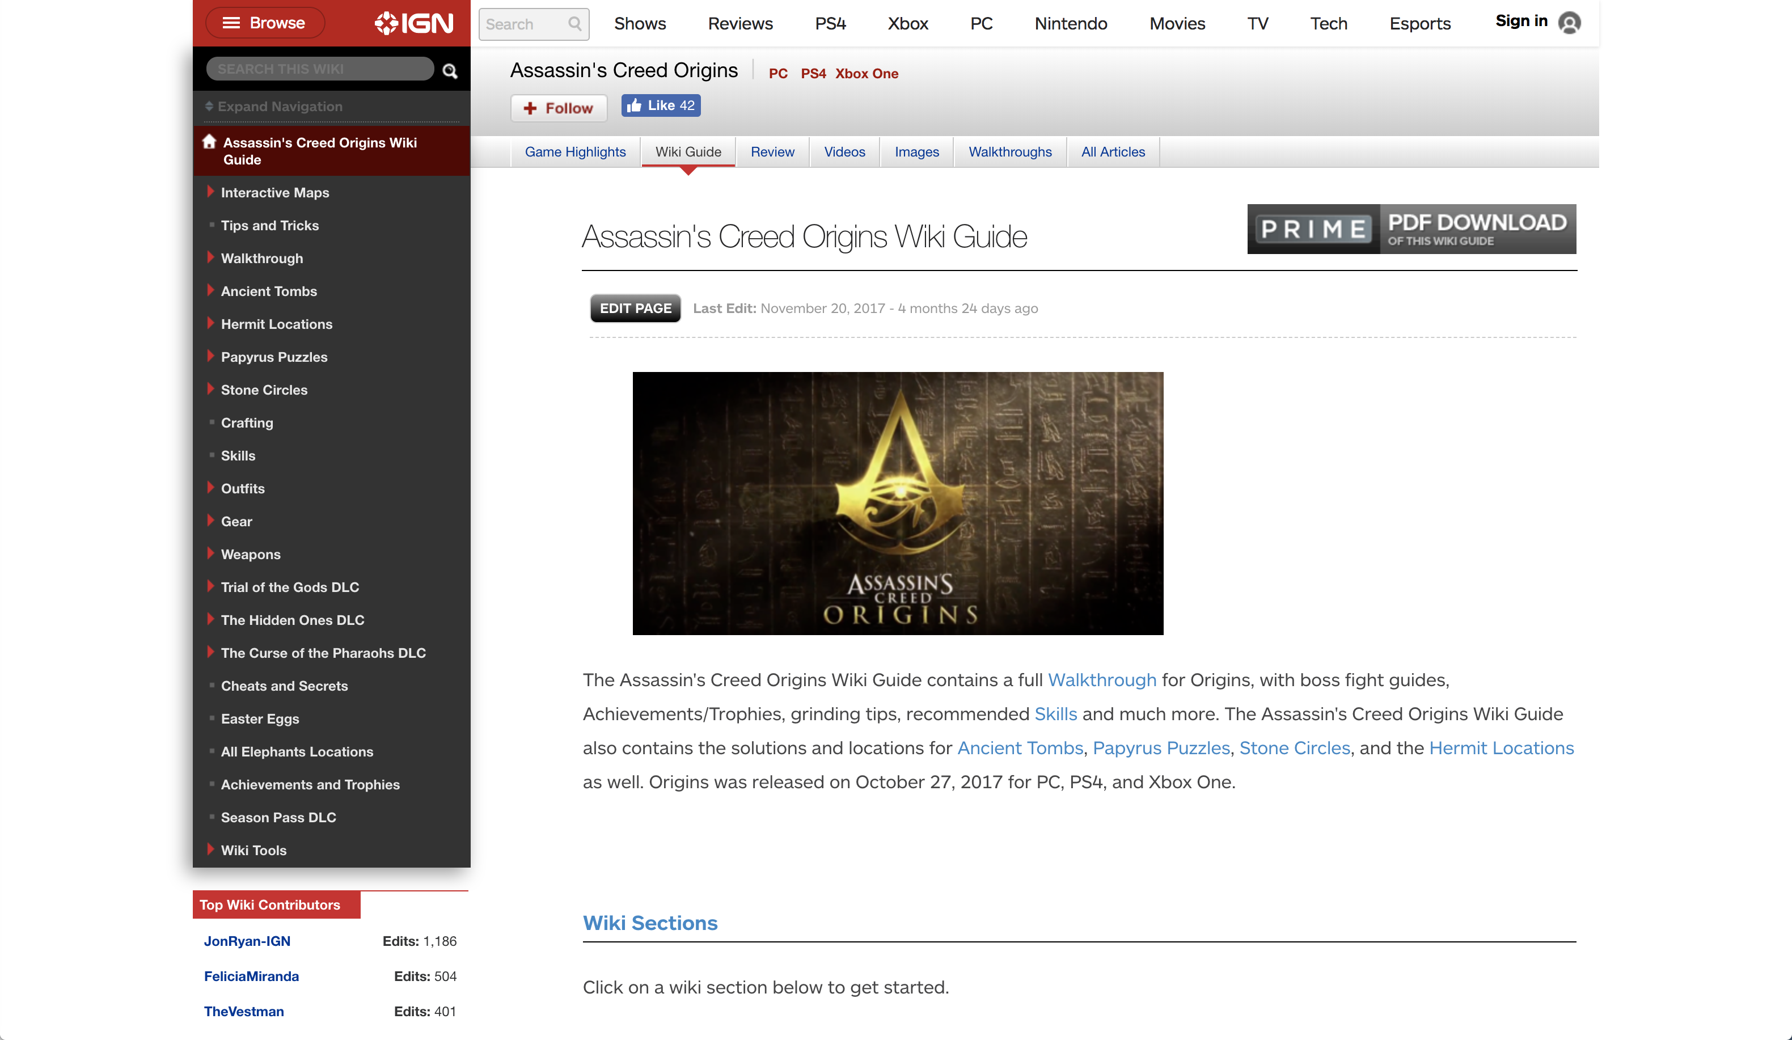Click the Facebook Like thumbs-up button
This screenshot has height=1040, width=1792.
point(661,105)
